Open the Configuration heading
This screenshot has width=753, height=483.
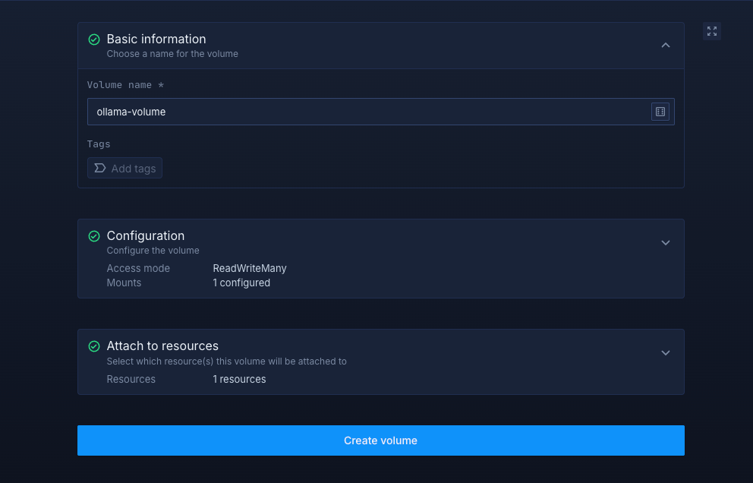[146, 236]
